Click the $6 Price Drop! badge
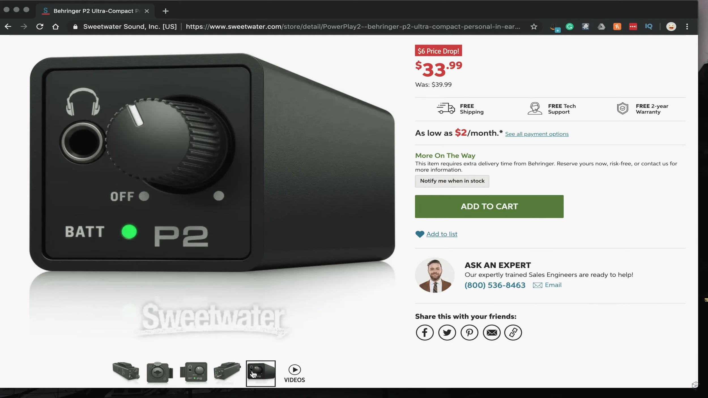708x398 pixels. point(438,51)
